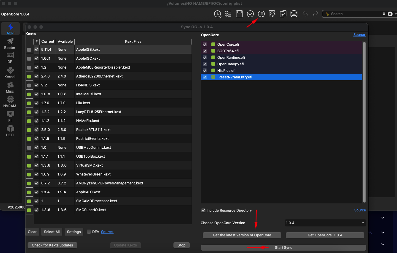Screen dimensions: 397x253
Task: Click the green status square beside HfsPlus.efi
Action: point(213,71)
